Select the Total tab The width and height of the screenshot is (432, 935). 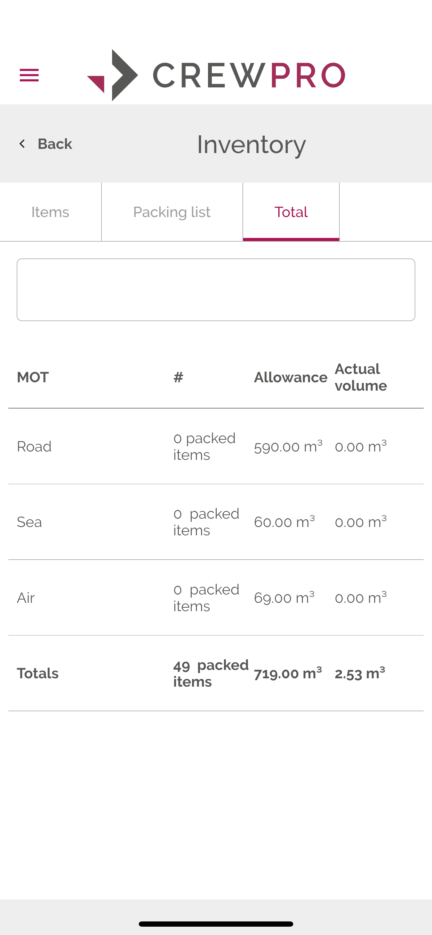pos(291,212)
